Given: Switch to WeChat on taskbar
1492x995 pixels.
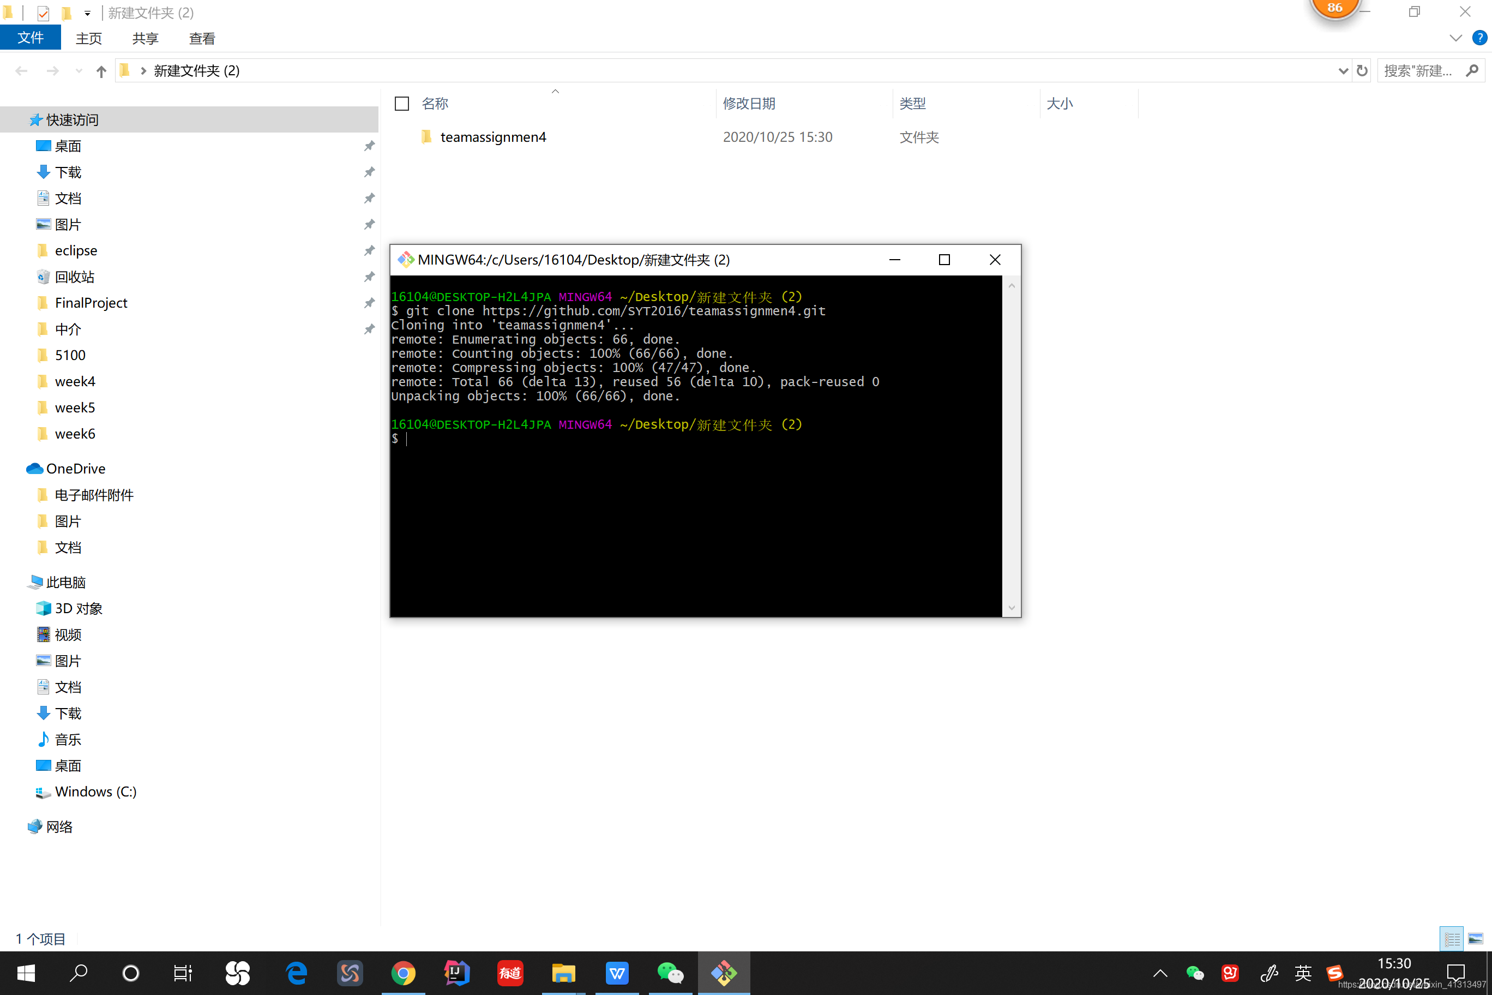Looking at the screenshot, I should point(670,973).
